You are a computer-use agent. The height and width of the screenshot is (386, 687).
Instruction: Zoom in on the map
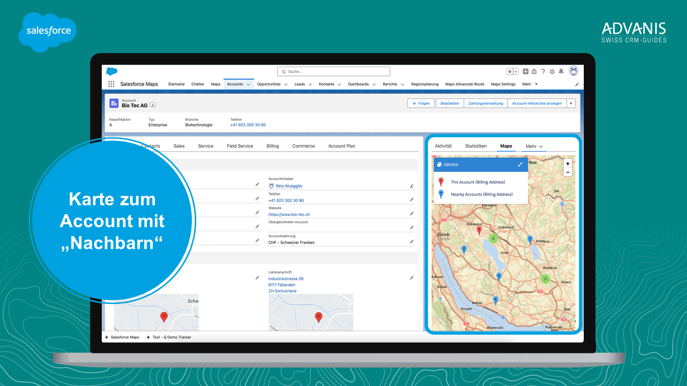(568, 164)
